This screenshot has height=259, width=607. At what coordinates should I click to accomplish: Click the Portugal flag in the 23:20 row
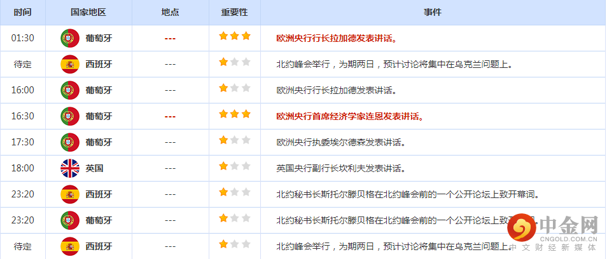tap(70, 220)
